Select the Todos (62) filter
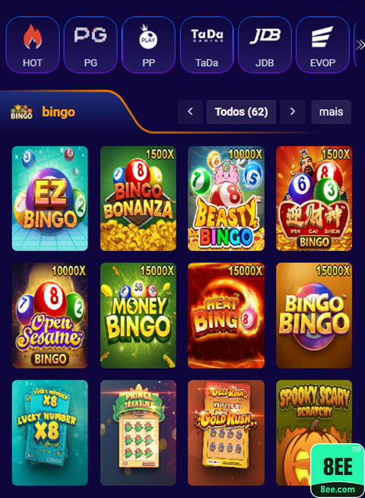This screenshot has width=365, height=498. [x=241, y=112]
